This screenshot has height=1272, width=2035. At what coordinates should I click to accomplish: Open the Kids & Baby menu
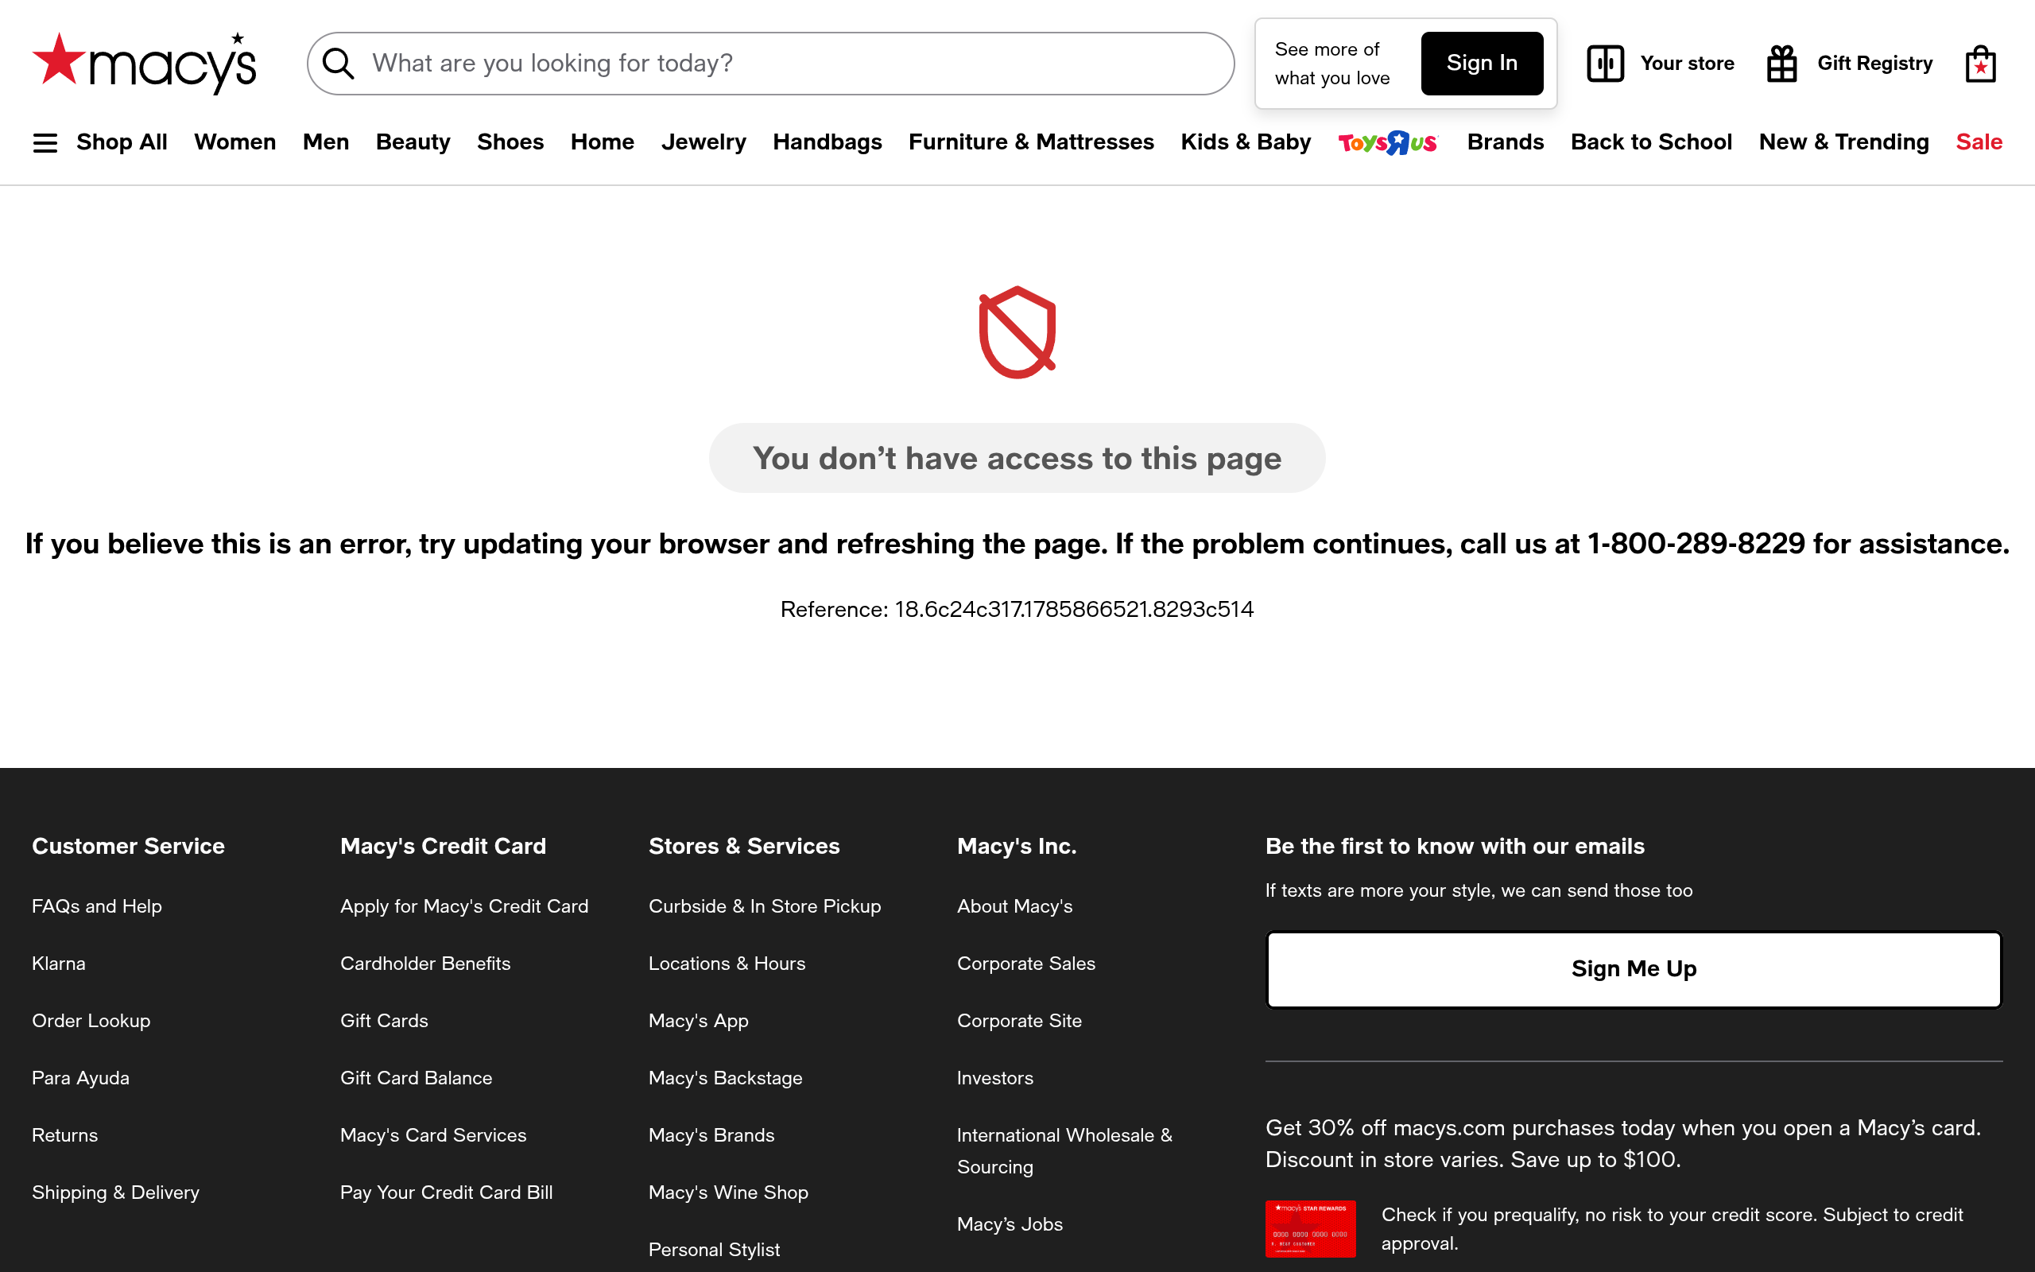point(1246,142)
